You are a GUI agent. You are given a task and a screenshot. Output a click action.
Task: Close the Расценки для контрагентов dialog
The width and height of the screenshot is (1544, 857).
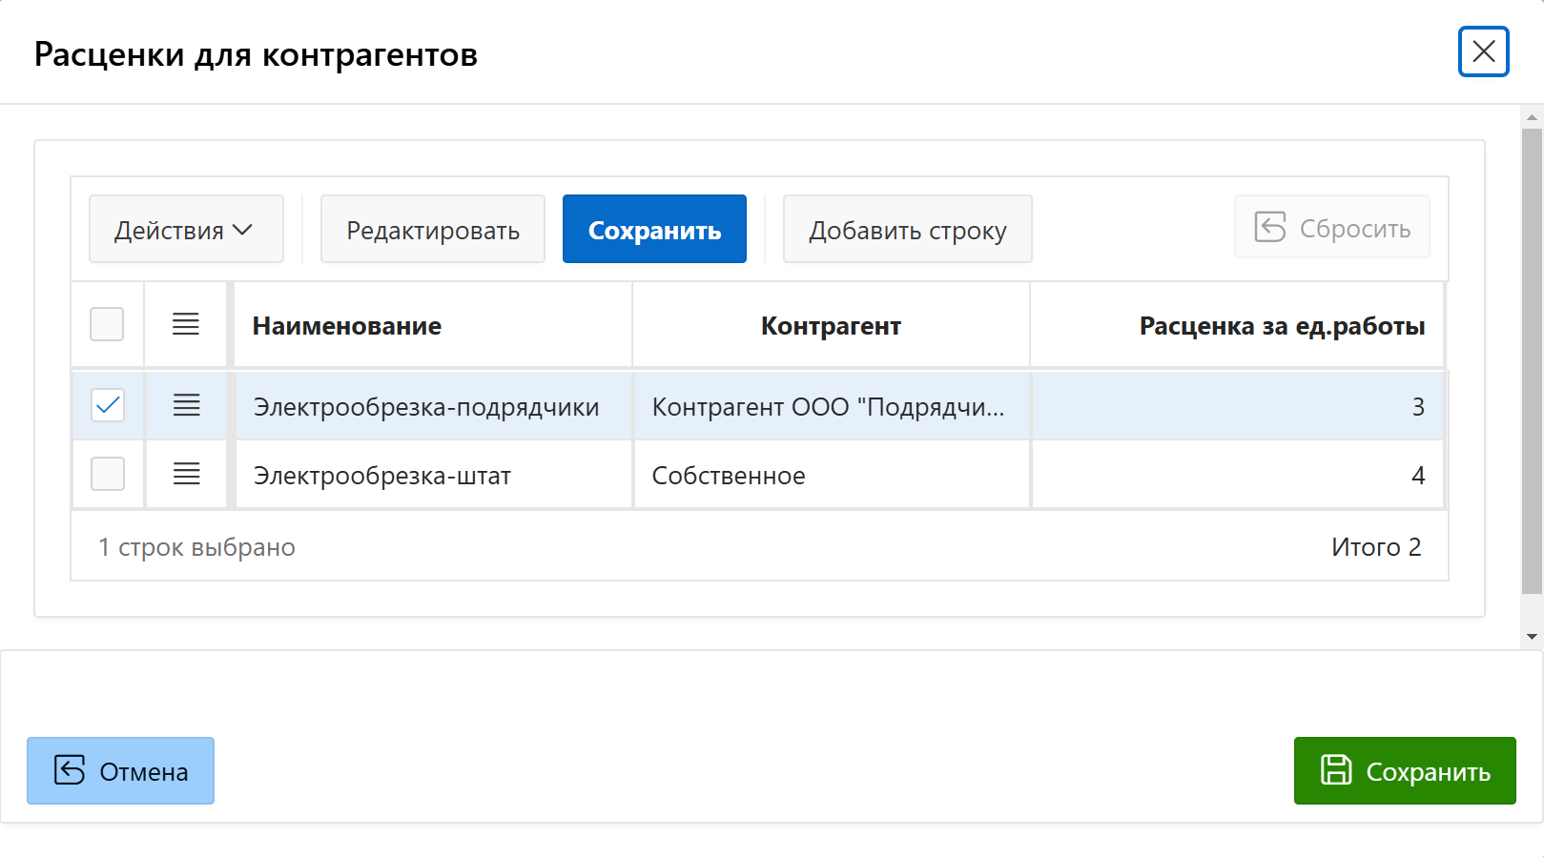pos(1483,51)
